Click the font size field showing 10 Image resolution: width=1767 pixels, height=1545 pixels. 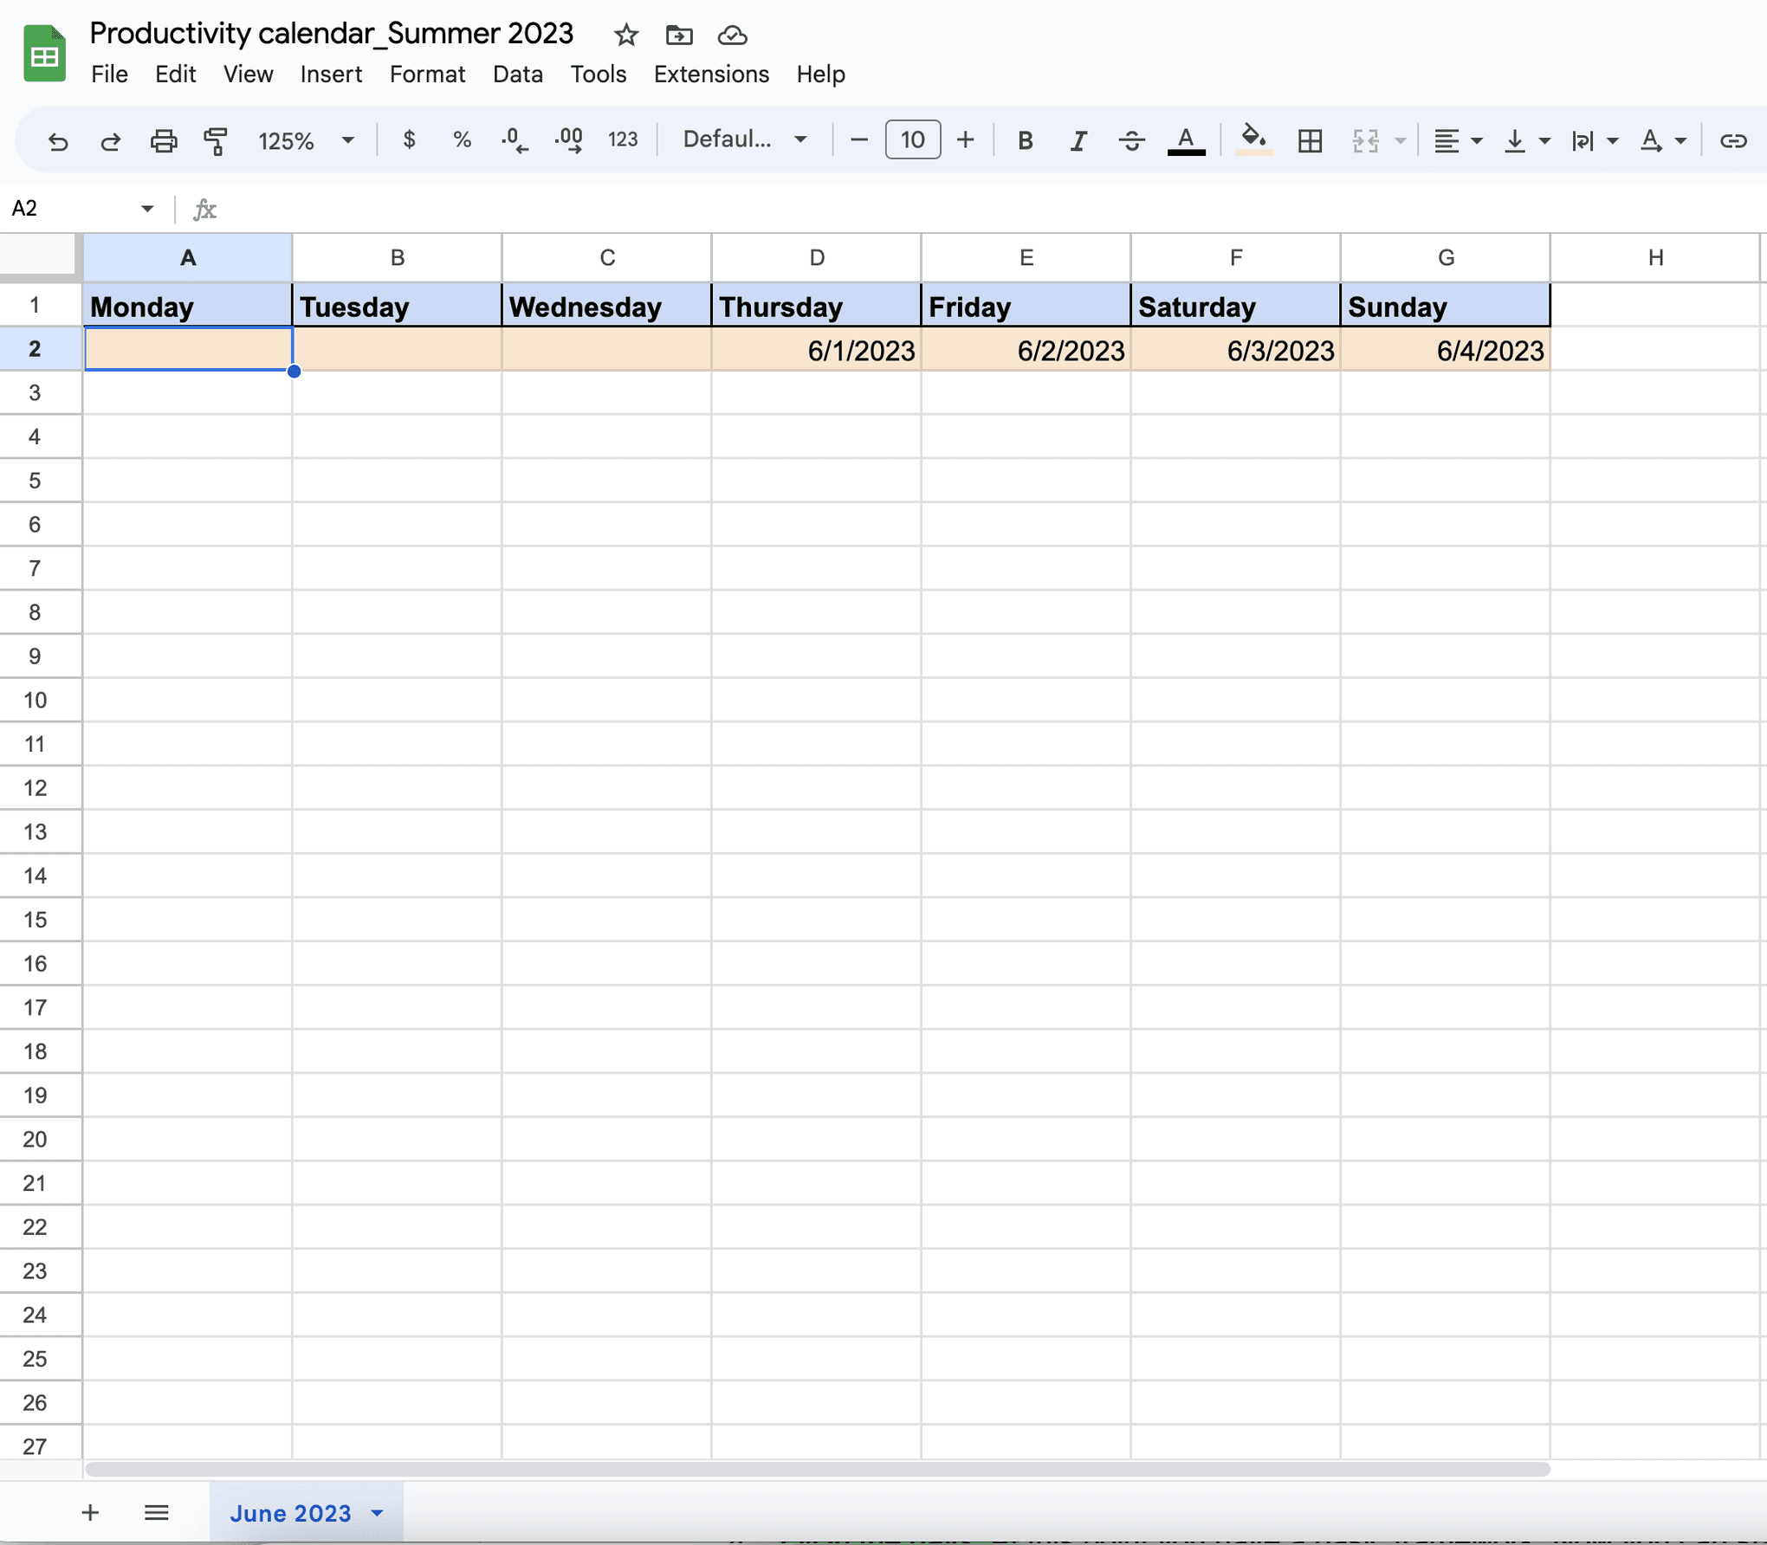point(912,139)
